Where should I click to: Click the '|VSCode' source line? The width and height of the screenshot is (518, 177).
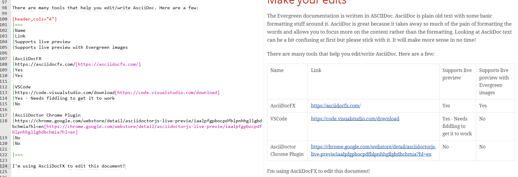coord(22,87)
